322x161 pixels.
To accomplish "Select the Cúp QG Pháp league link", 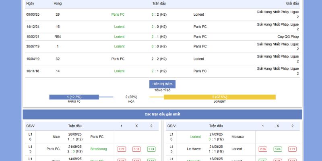I will pyautogui.click(x=288, y=37).
